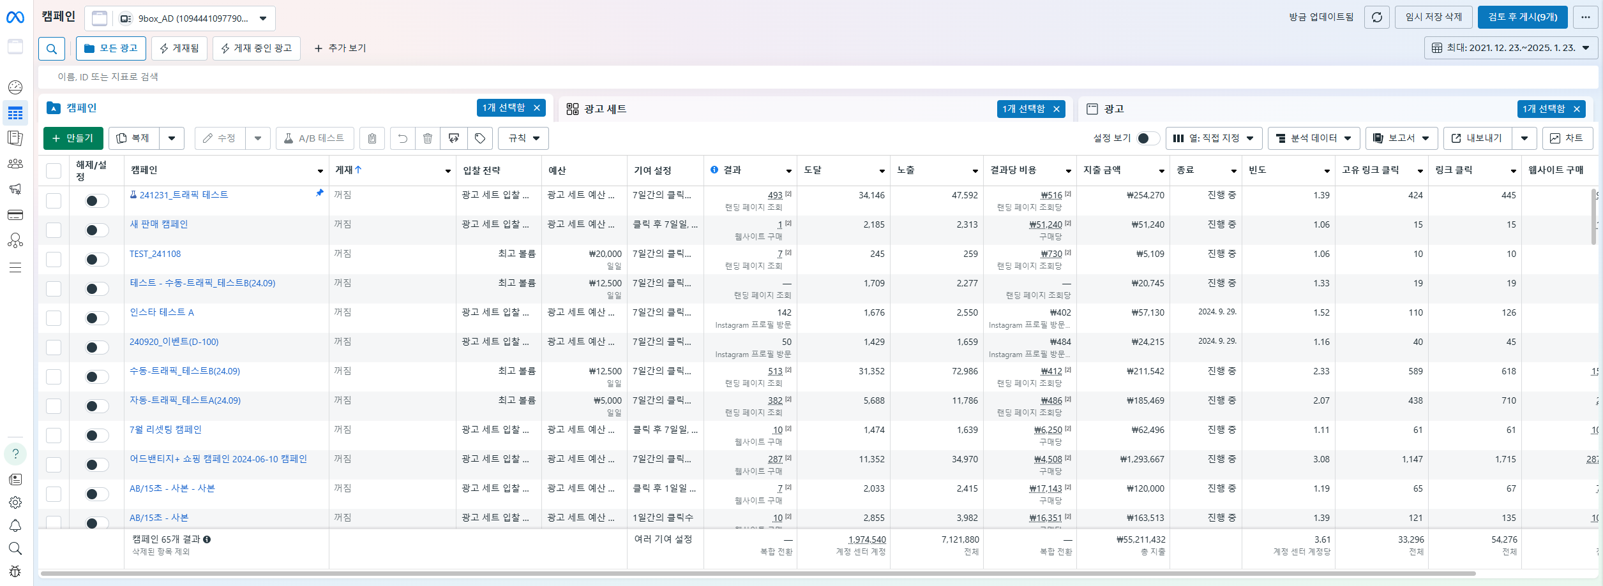The height and width of the screenshot is (586, 1603).
Task: Click the 이름, ID 또는 지표로 검색 field
Action: [818, 77]
